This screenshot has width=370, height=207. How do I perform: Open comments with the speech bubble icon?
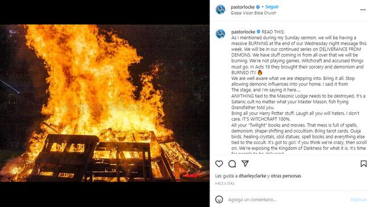pyautogui.click(x=232, y=164)
